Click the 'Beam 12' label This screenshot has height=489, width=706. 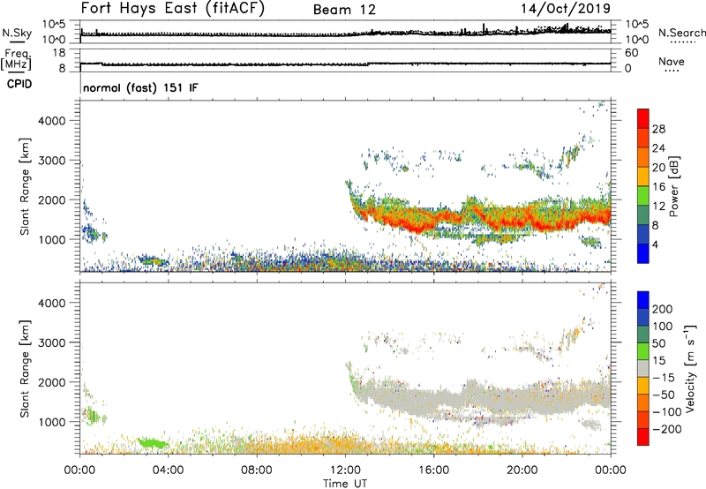[344, 10]
